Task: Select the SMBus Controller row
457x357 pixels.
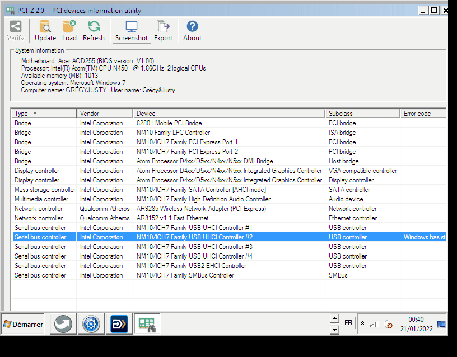Action: (229, 275)
